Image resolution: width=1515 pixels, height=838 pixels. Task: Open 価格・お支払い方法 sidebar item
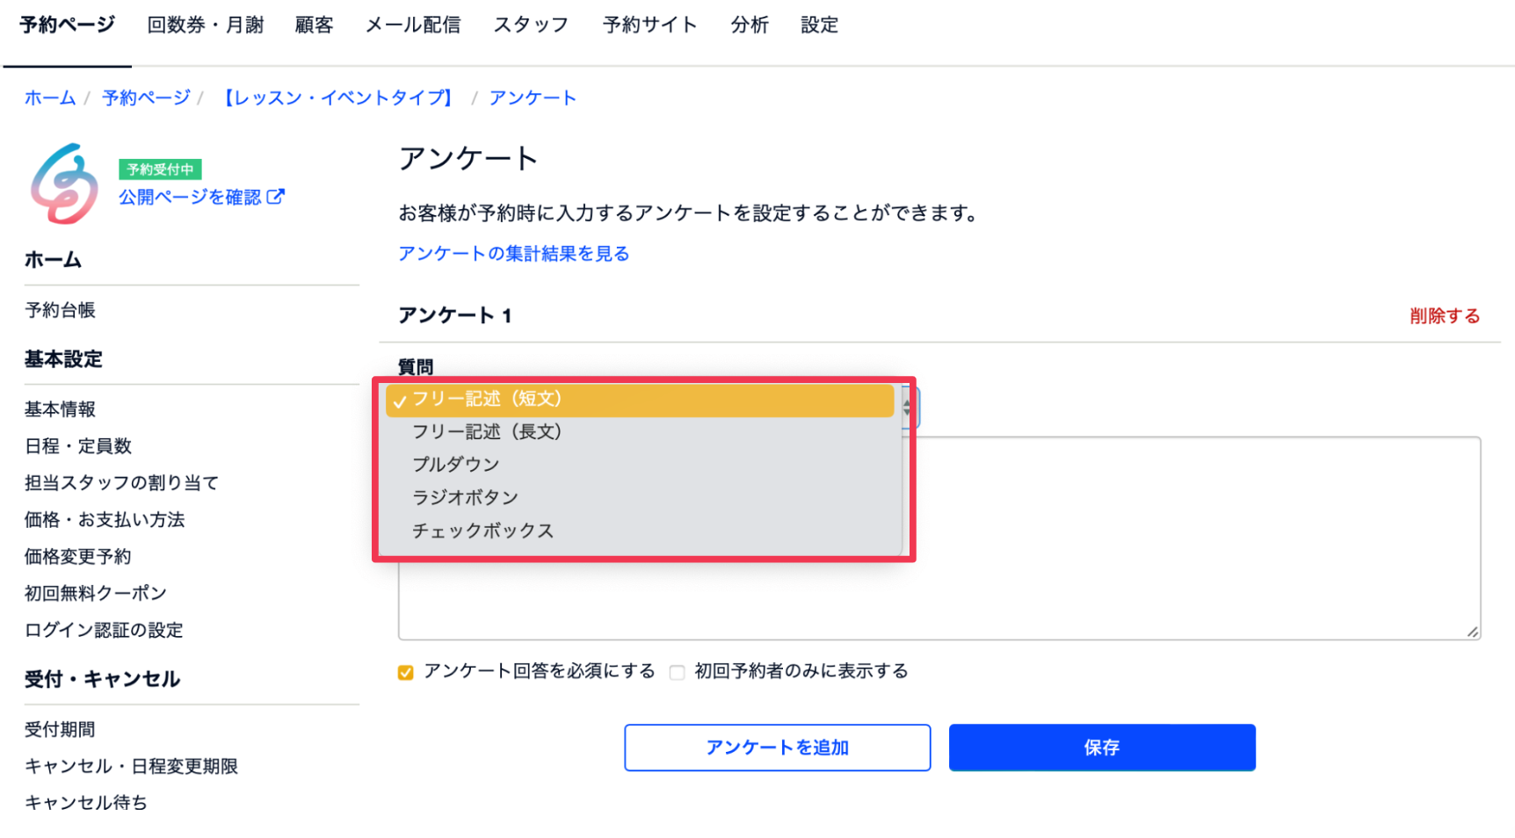tap(105, 520)
